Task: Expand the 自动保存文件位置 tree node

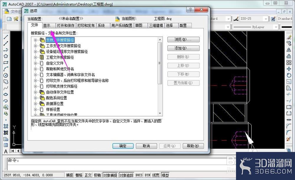Action: (x=35, y=92)
